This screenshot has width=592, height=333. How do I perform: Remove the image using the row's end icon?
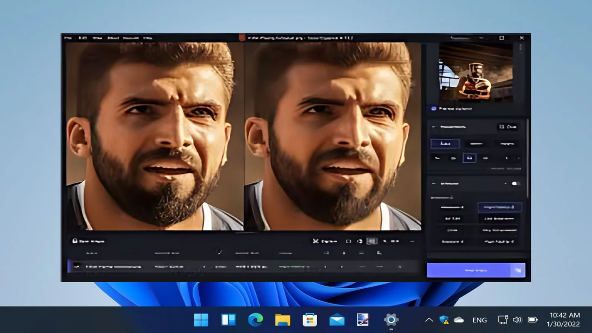click(400, 267)
